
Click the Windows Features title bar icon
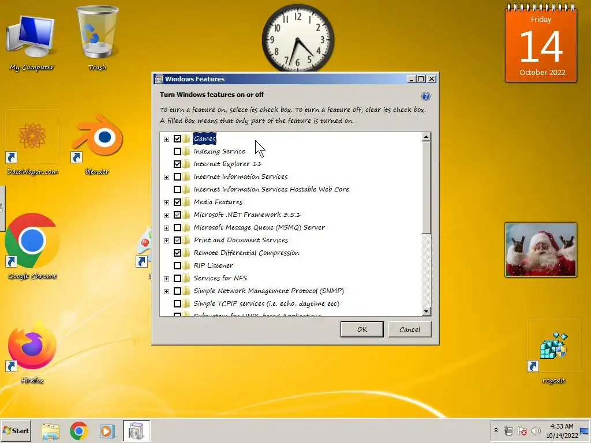[x=159, y=78]
